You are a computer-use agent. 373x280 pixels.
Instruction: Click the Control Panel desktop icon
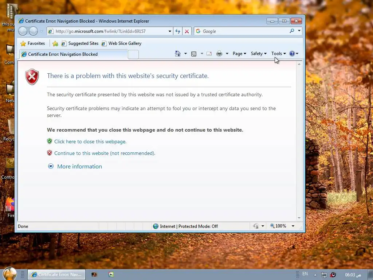[x=9, y=168]
